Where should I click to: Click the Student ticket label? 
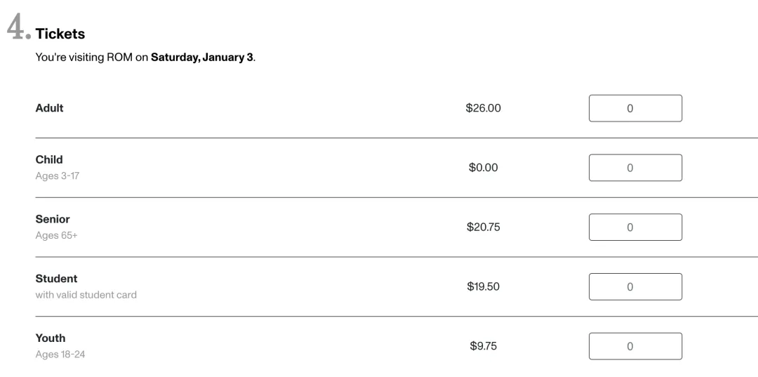(56, 279)
